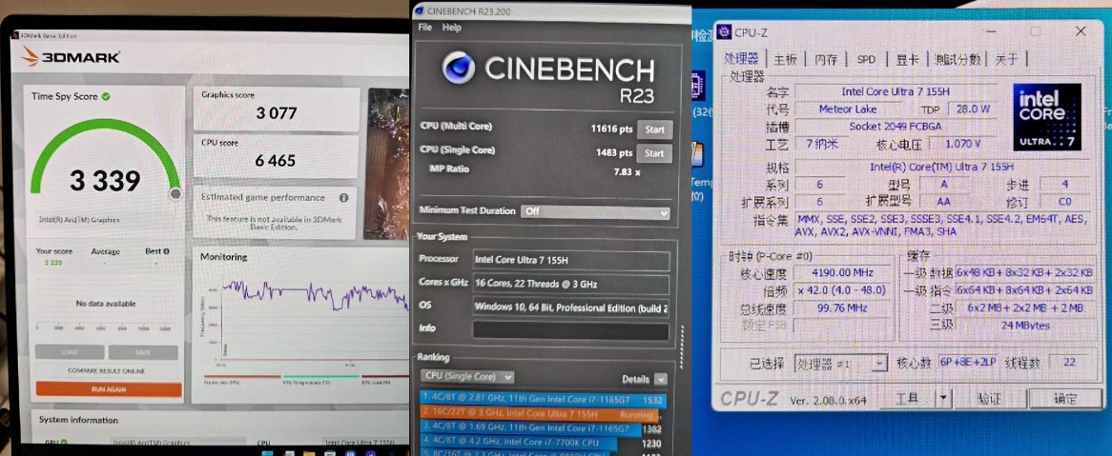This screenshot has height=456, width=1112.
Task: Open the Help menu in Cinebench
Action: 452,28
